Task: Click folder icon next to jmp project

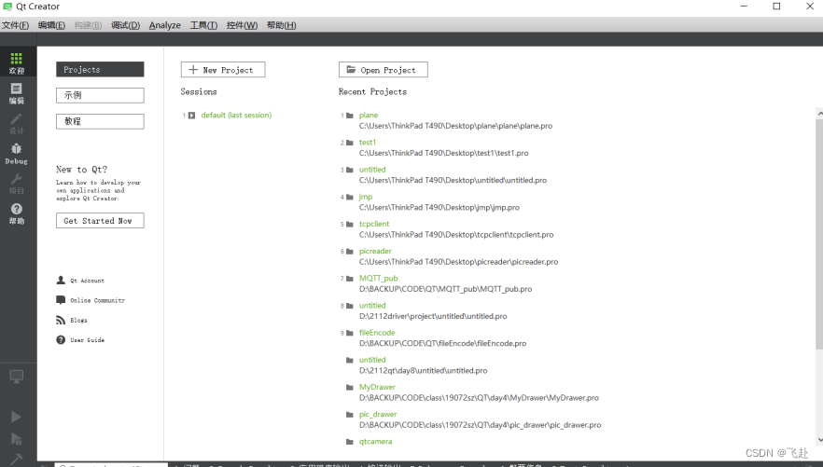Action: point(350,197)
